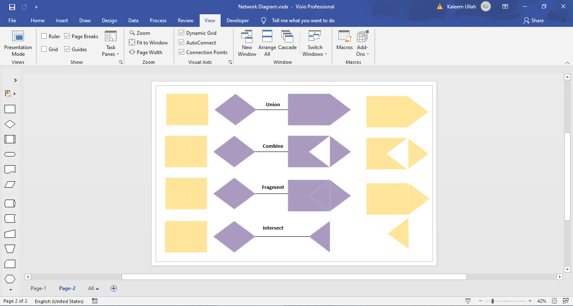Image resolution: width=573 pixels, height=306 pixels.
Task: Enable the Ruler checkbox
Action: (x=43, y=36)
